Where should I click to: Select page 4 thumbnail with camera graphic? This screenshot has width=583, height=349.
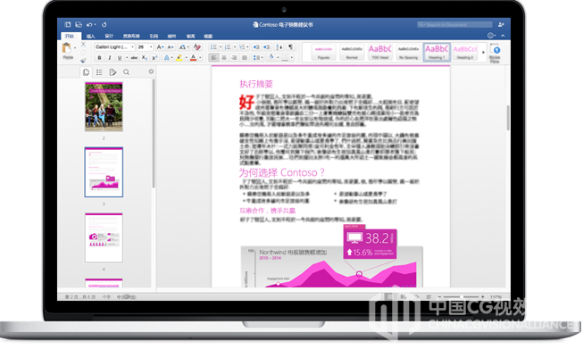pos(104,237)
